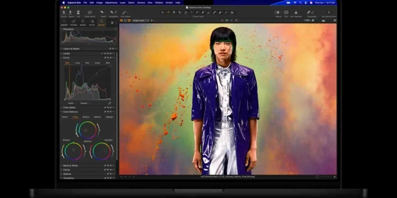
Task: Expand the Dehaze panel
Action: [61, 174]
